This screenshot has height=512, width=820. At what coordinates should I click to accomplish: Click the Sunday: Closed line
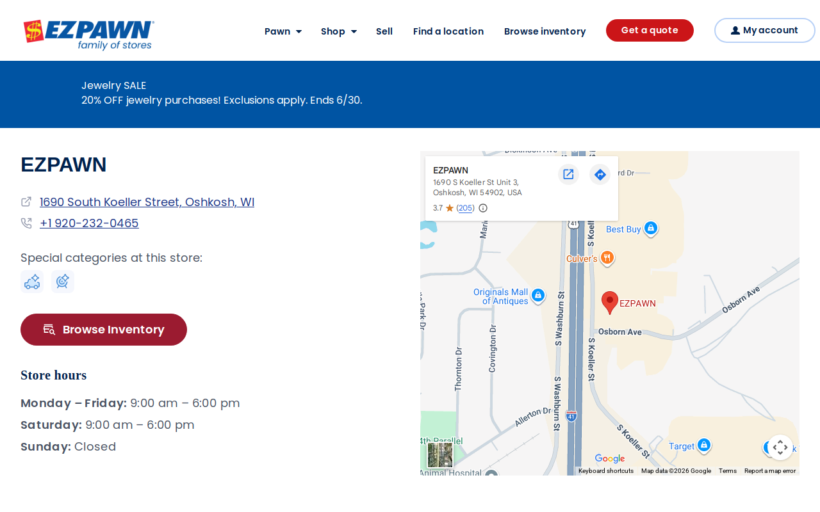tap(69, 447)
